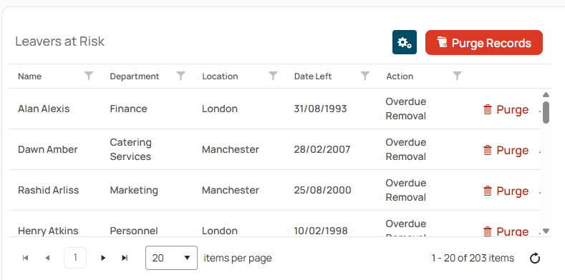Jump to the last page
Viewport: 565px width, 280px height.
[125, 258]
